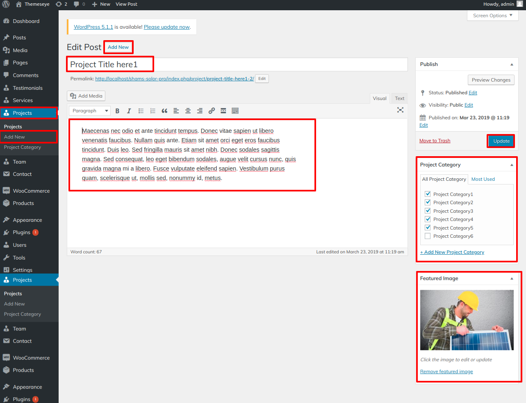Switch to the Text editor tab
Viewport: 526px width, 403px height.
click(399, 98)
